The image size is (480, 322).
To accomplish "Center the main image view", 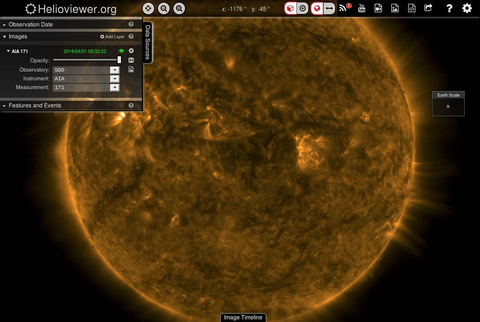I will click(148, 8).
